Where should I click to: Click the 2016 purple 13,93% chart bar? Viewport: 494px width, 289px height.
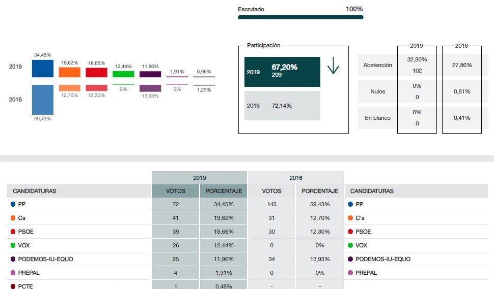pos(150,88)
